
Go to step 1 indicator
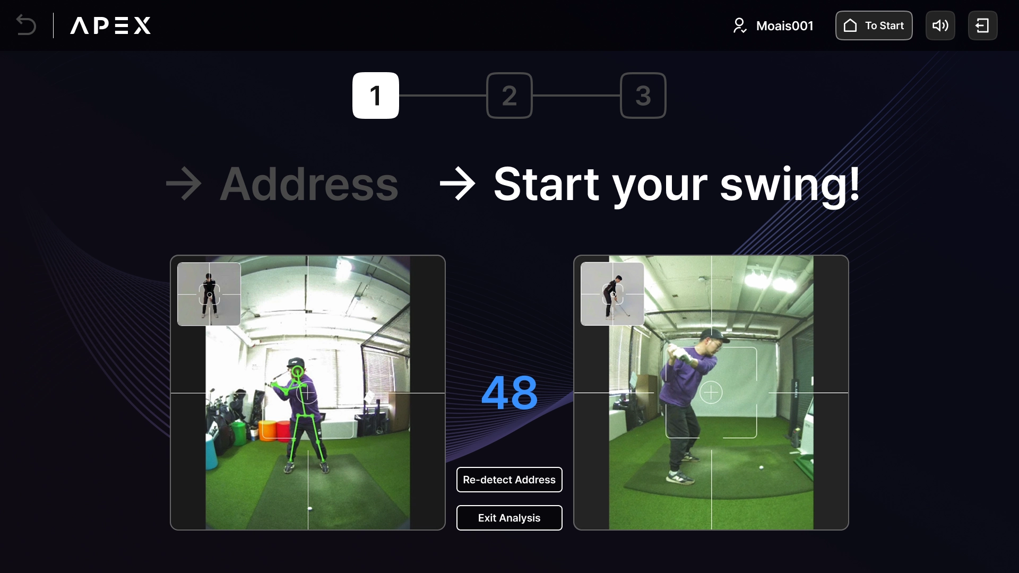tap(376, 95)
